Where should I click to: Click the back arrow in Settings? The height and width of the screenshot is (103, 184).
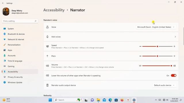coord(3,3)
